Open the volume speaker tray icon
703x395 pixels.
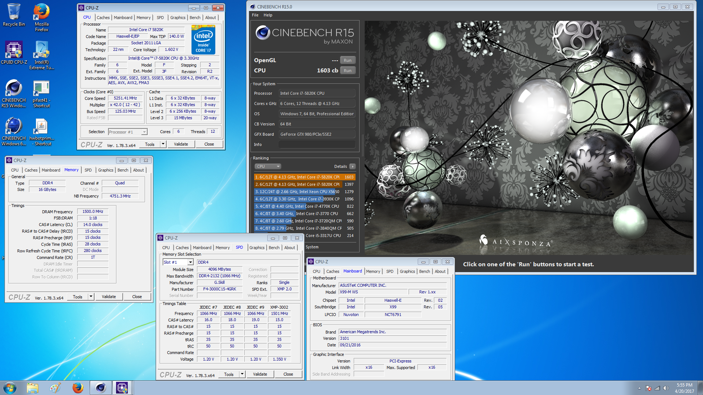[x=666, y=388]
